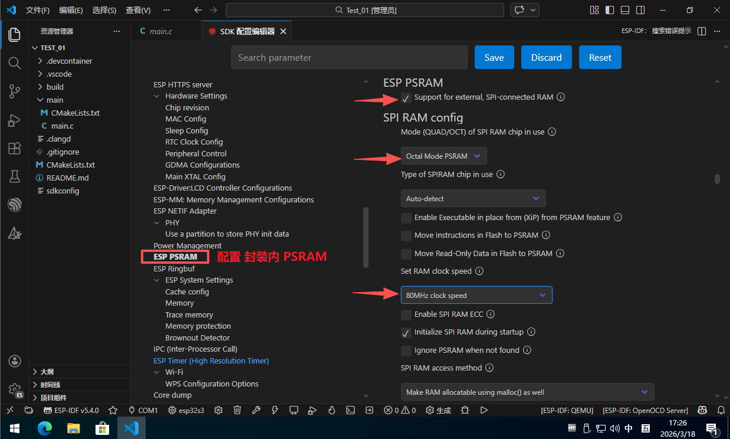This screenshot has height=439, width=730.
Task: Enable Move Instructions in Flash to PSRAM
Action: click(406, 235)
